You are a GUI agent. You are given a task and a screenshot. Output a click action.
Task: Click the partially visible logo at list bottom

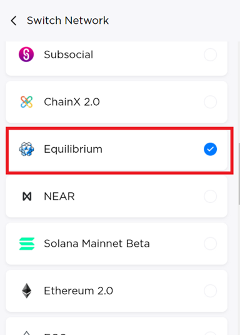pos(26,332)
